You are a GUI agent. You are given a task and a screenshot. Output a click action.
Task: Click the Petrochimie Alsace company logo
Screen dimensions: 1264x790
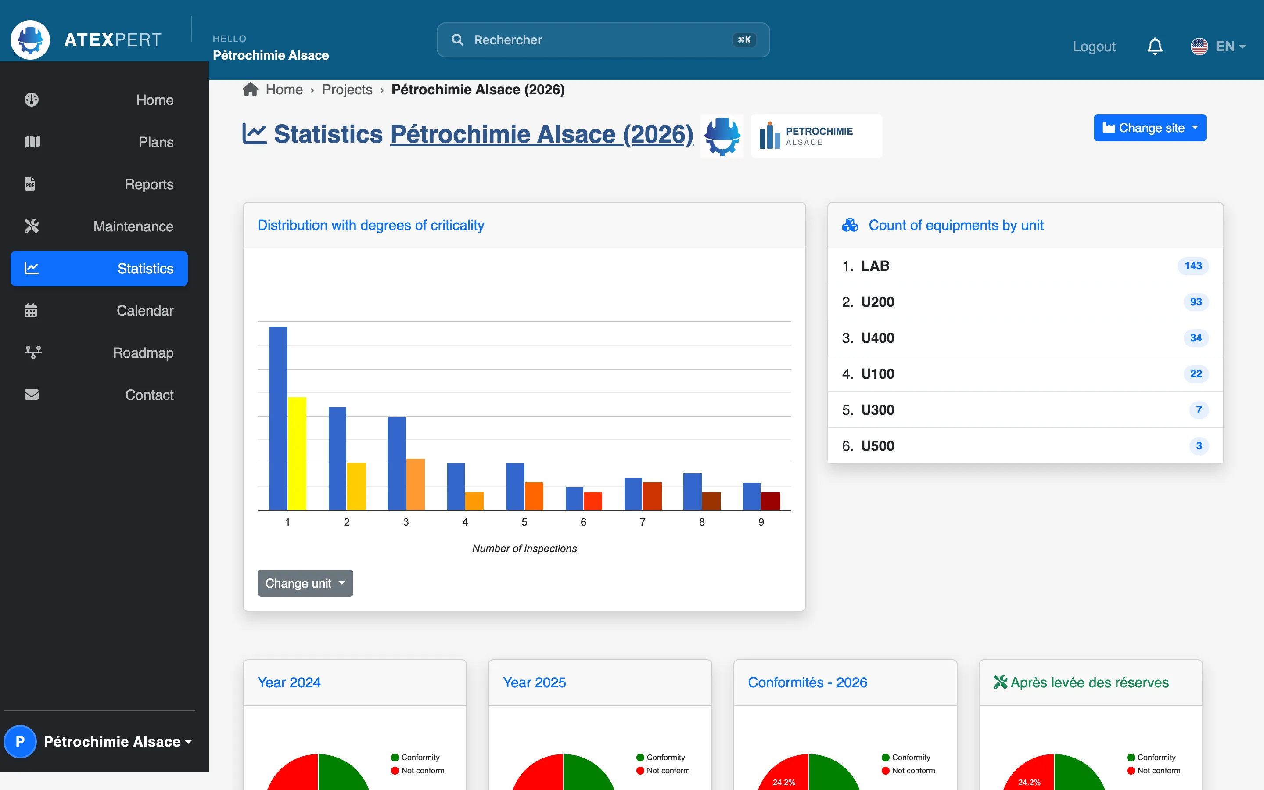816,136
